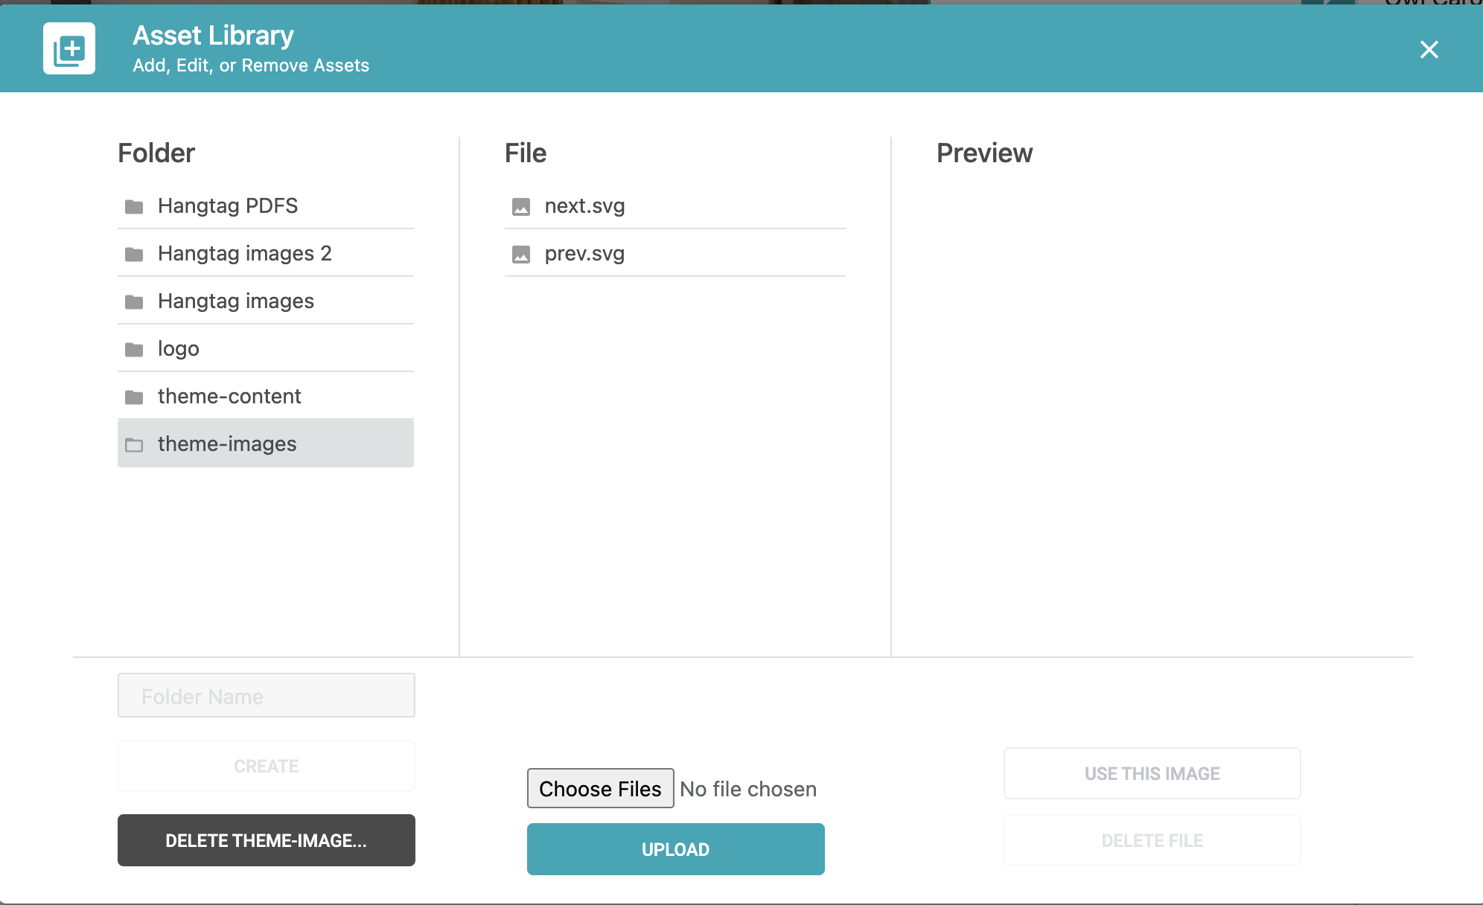Select the next.svg file
Viewport: 1483px width, 905px height.
coord(675,205)
